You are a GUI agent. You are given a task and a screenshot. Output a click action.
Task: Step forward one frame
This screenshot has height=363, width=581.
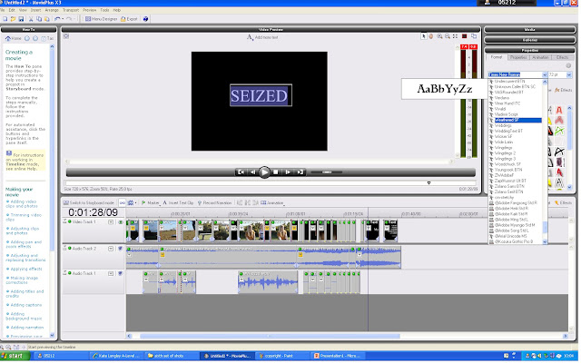[x=288, y=172]
